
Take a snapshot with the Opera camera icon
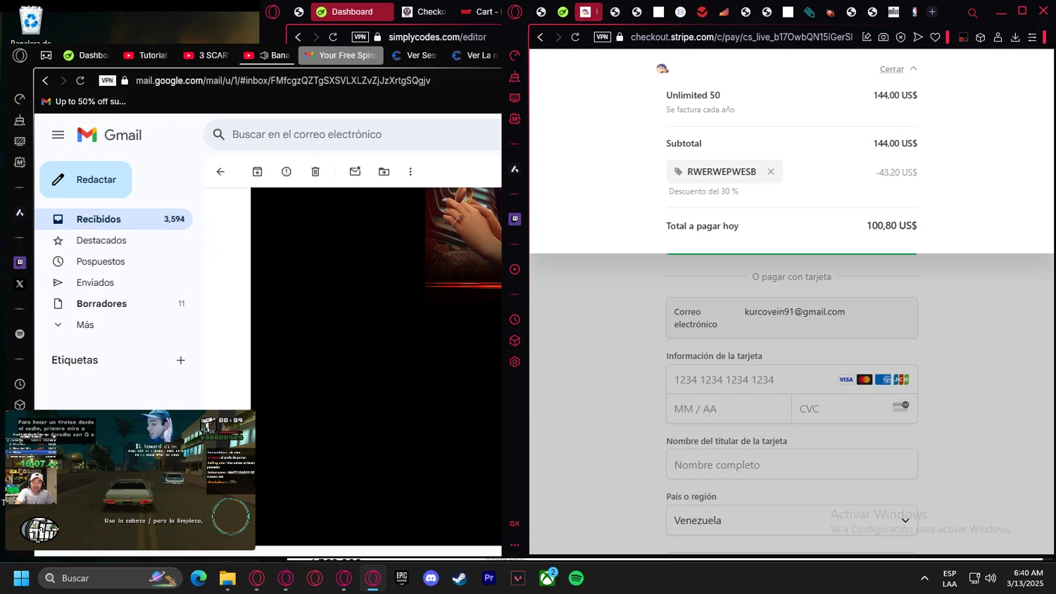tap(884, 37)
